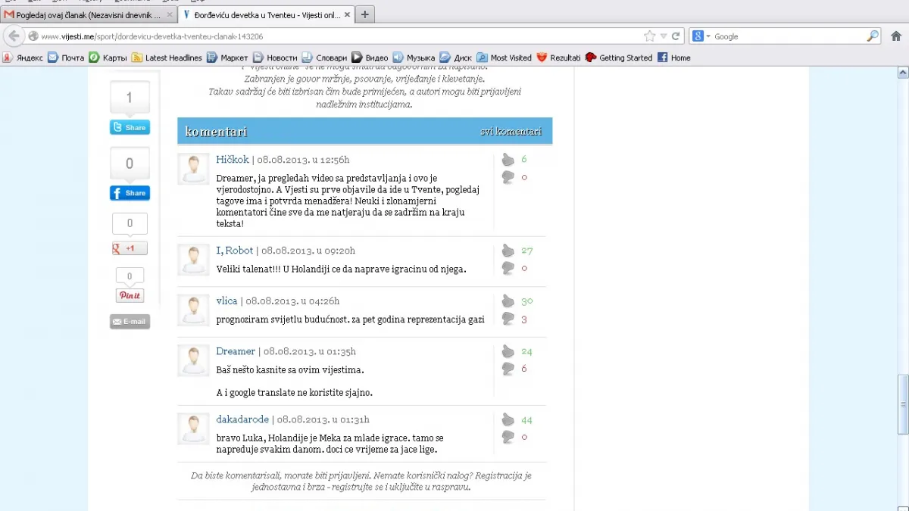Click the Google +1 button
This screenshot has width=909, height=511.
coord(130,248)
